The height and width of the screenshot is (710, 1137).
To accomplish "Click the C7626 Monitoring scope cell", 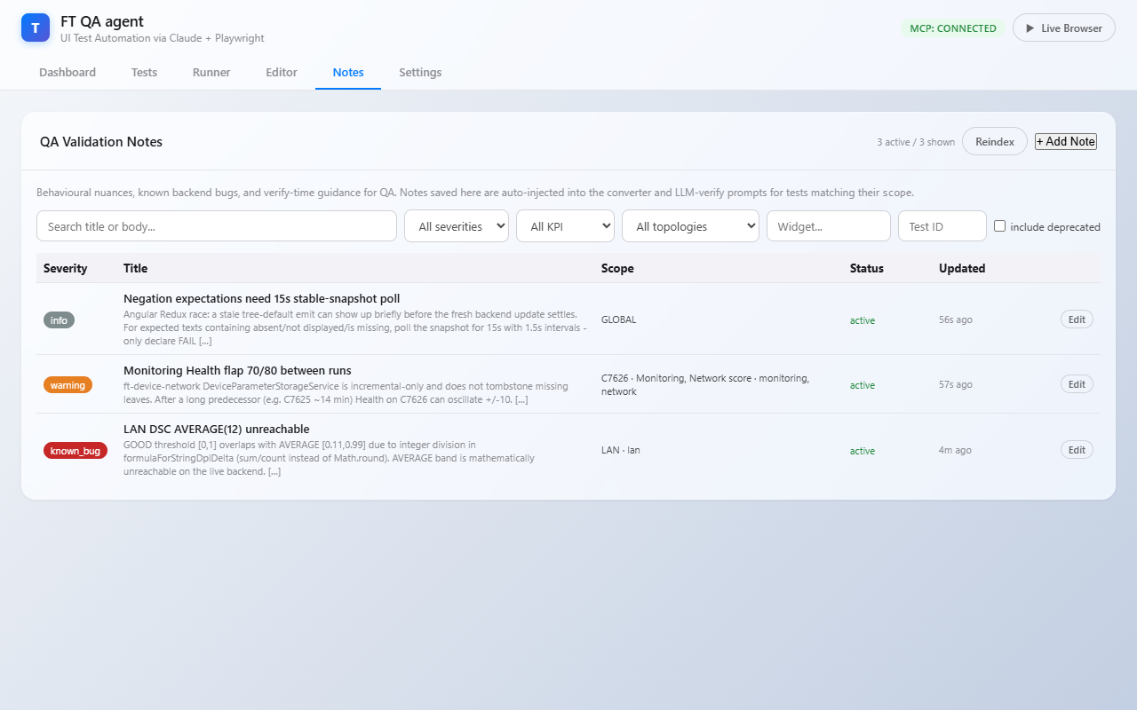I will tap(705, 384).
